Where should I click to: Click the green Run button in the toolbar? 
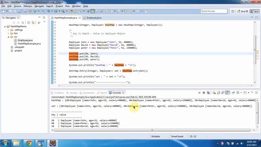tap(56, 11)
